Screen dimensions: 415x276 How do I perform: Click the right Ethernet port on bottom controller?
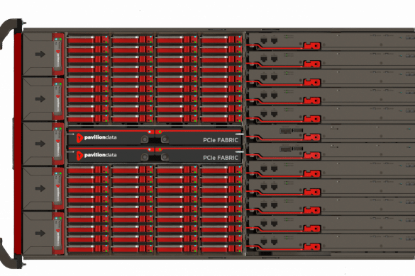[x=275, y=242]
